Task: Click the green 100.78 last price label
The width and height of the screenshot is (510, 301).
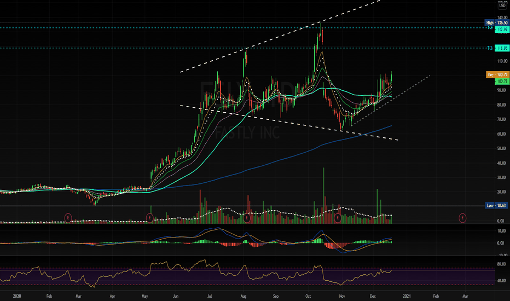Action: pyautogui.click(x=502, y=81)
